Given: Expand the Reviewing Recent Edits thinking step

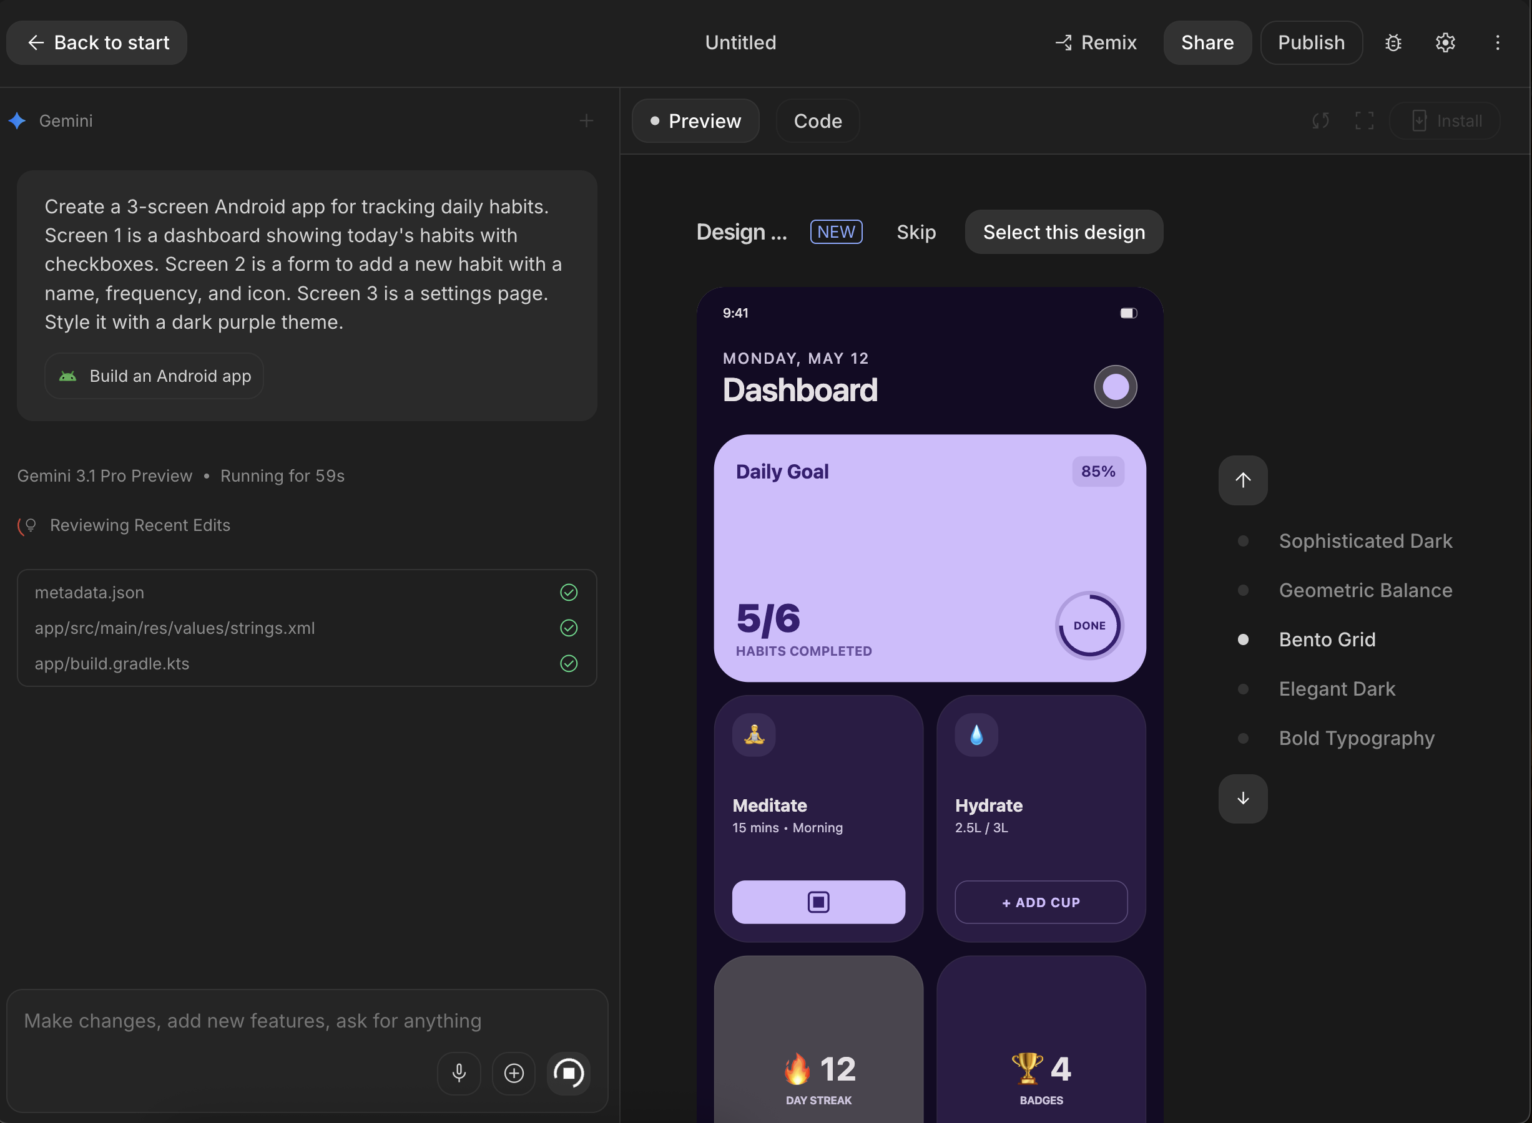Looking at the screenshot, I should pyautogui.click(x=140, y=525).
